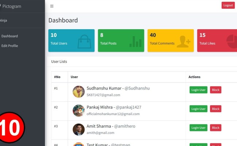Select the Total Comments card label
Screen dimensions: 237x146
click(x=162, y=43)
